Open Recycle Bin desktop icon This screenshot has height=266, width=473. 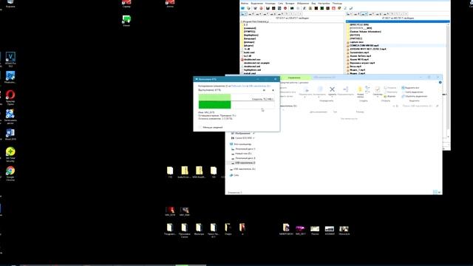coord(10,3)
